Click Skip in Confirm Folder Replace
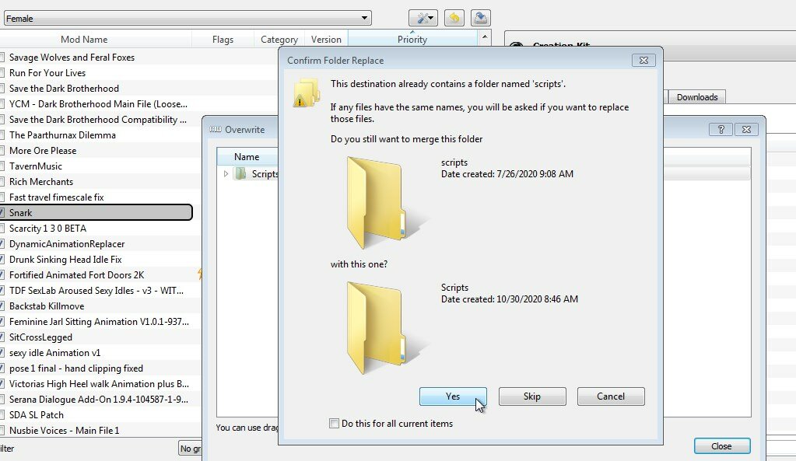 click(532, 396)
